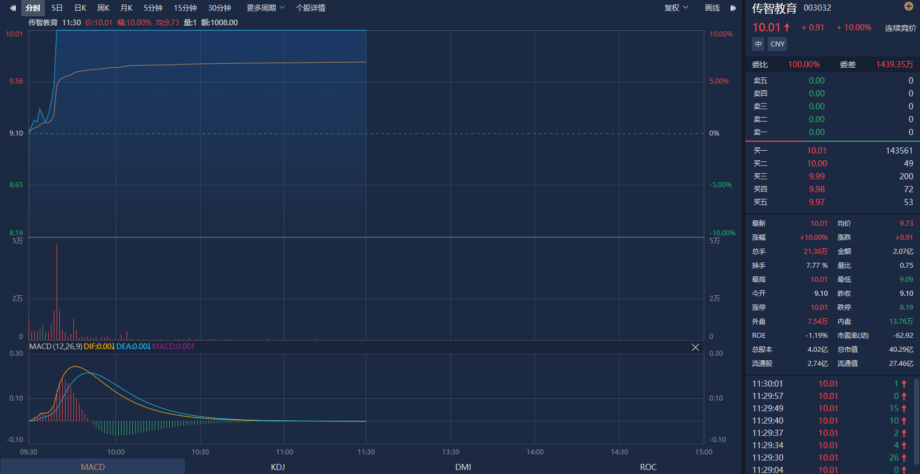Open 个股详情 stock details
920x474 pixels.
310,8
